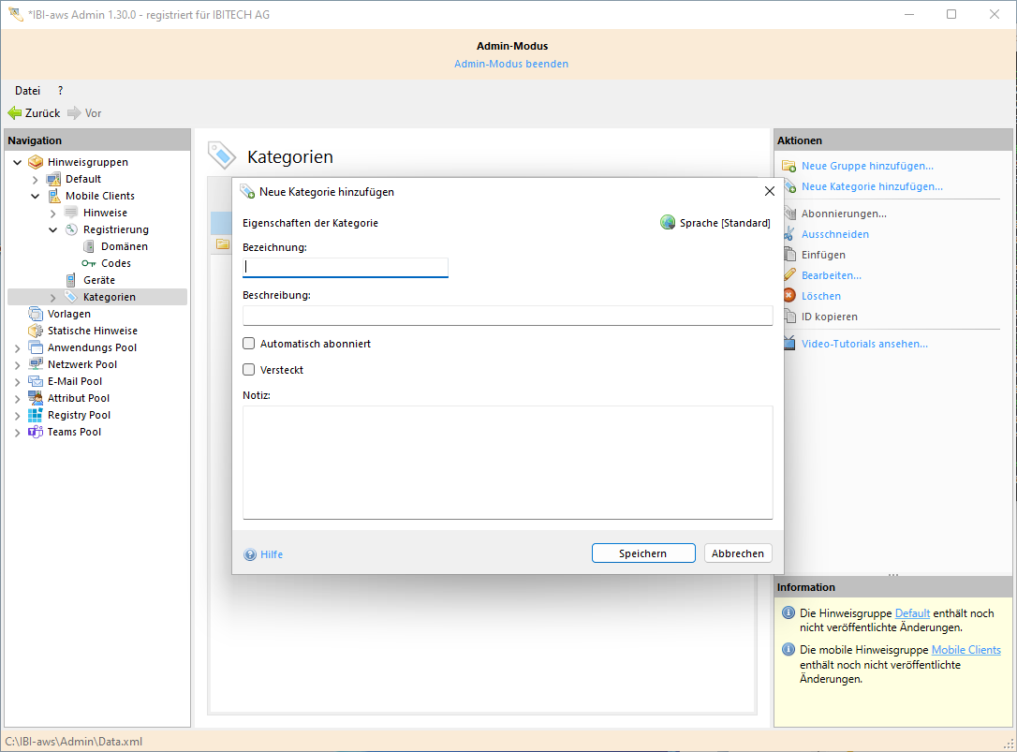
Task: Expand the Netzwerk Pool tree node
Action: click(x=18, y=364)
